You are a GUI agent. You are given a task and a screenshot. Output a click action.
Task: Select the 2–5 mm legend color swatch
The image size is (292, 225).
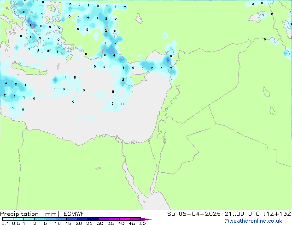point(40,219)
